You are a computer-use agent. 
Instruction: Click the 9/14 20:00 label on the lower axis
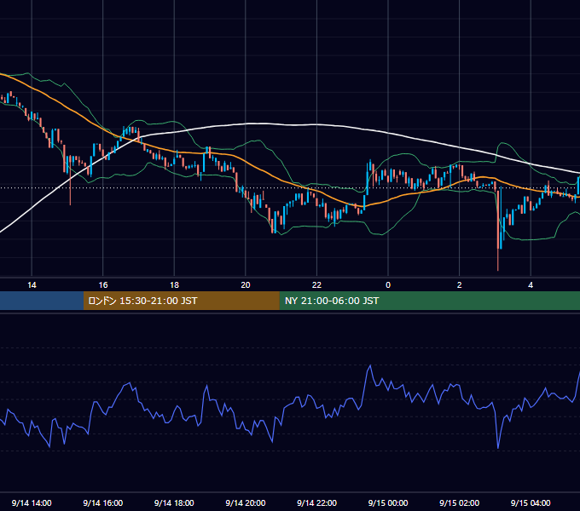pyautogui.click(x=246, y=502)
